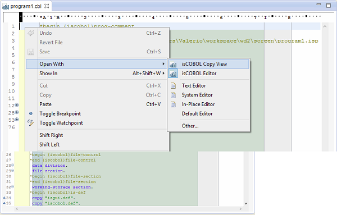Select Toggle Watchpoint menu entry
Viewport: 337px width, 215px height.
97,123
